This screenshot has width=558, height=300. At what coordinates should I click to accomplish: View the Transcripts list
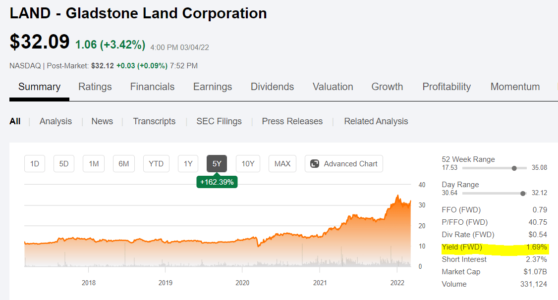(x=154, y=121)
